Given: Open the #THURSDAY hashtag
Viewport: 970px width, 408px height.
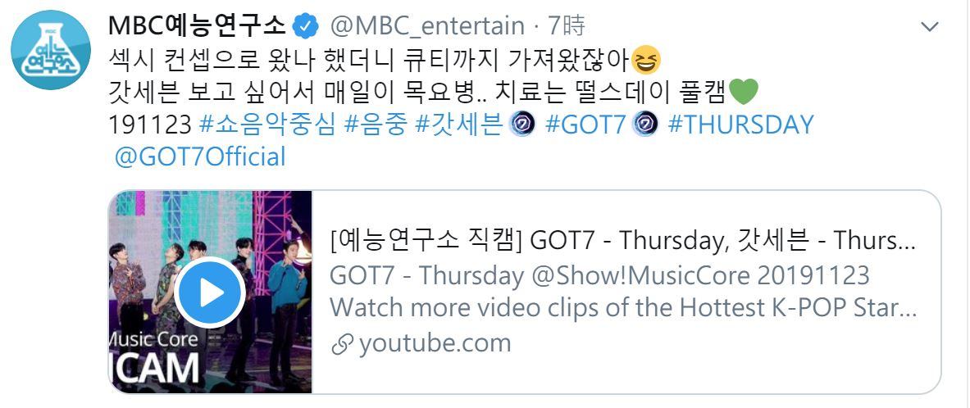Looking at the screenshot, I should coord(740,125).
